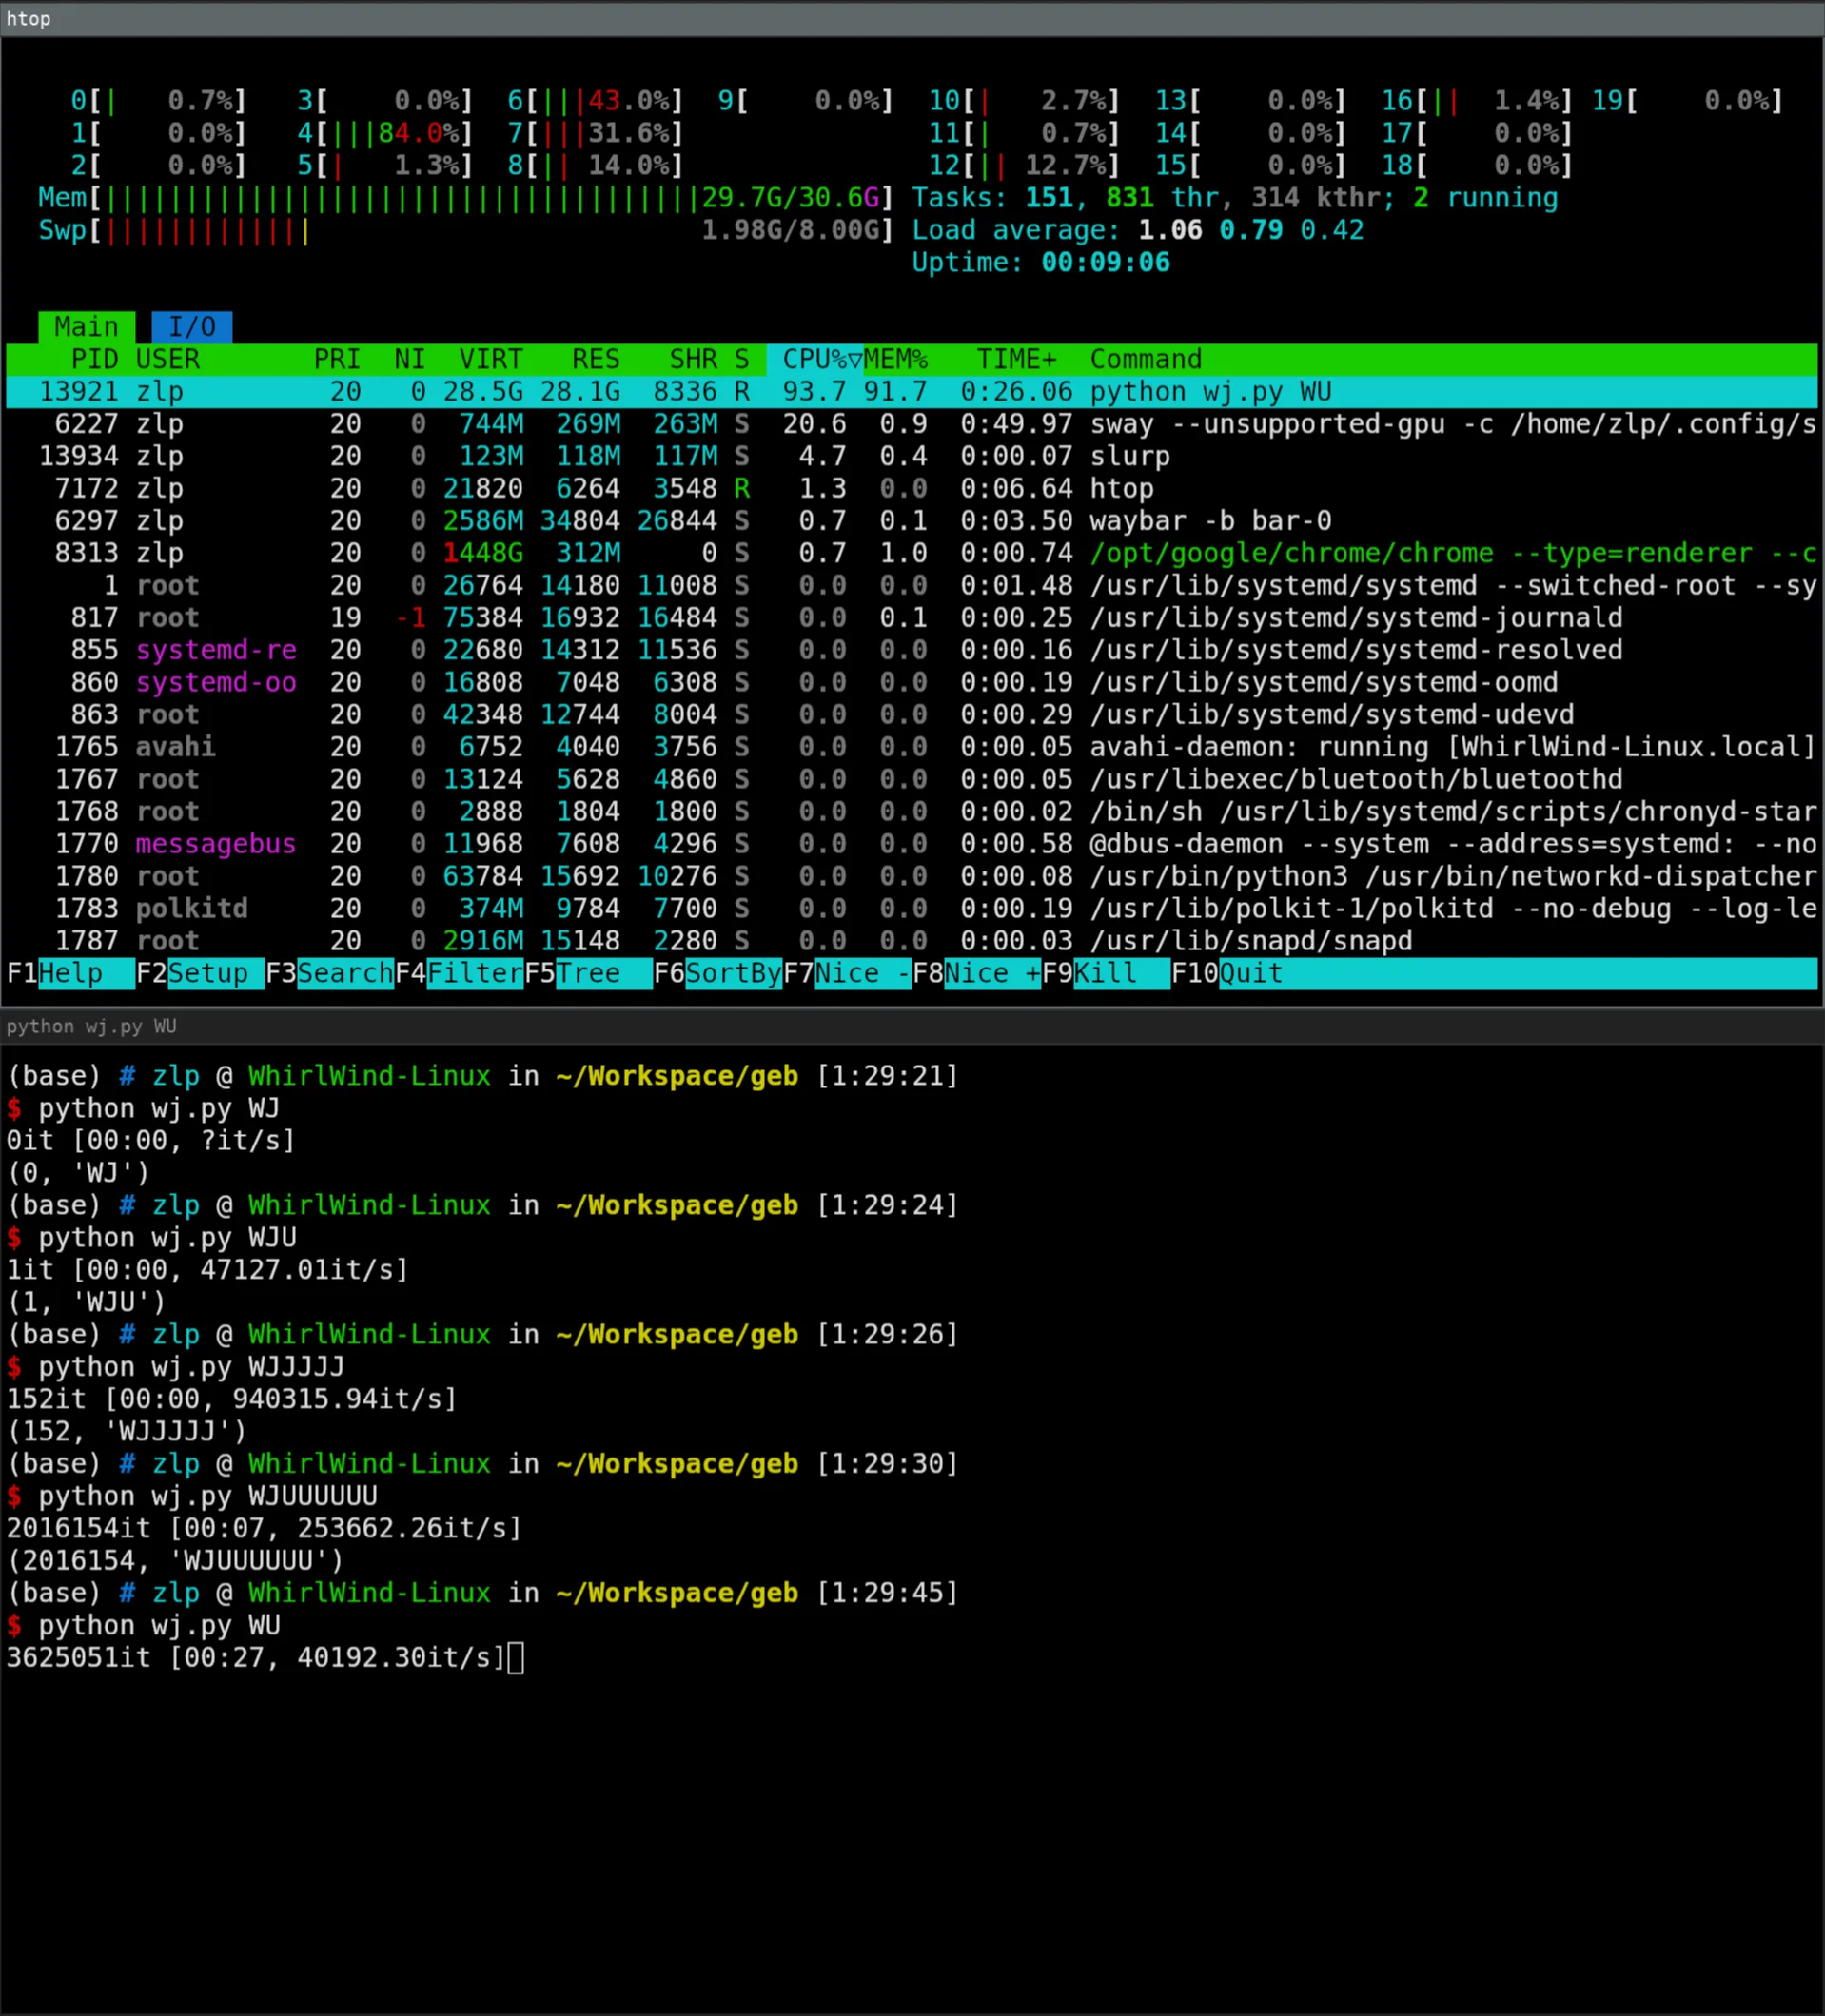Activate the F3 Search function
Screen dimensions: 1825x2016
329,973
